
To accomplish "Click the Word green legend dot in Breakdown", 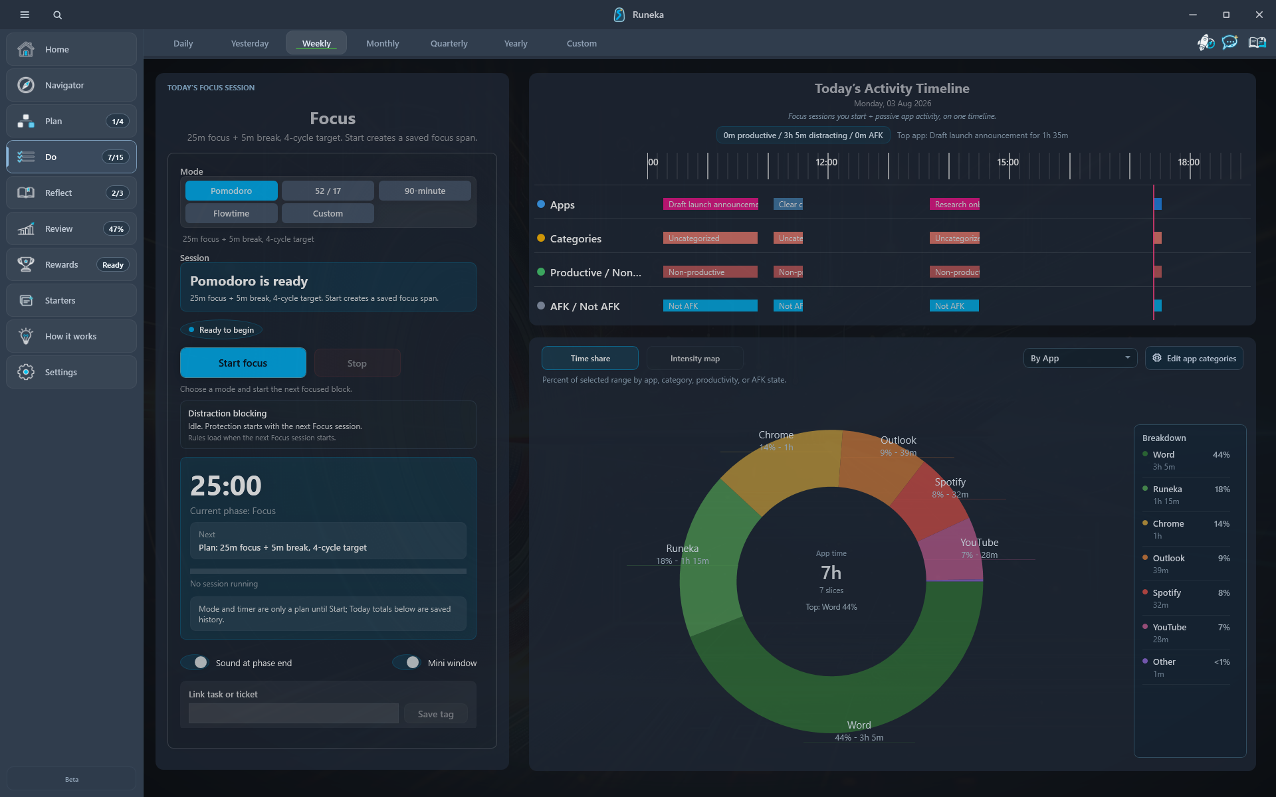I will point(1145,454).
